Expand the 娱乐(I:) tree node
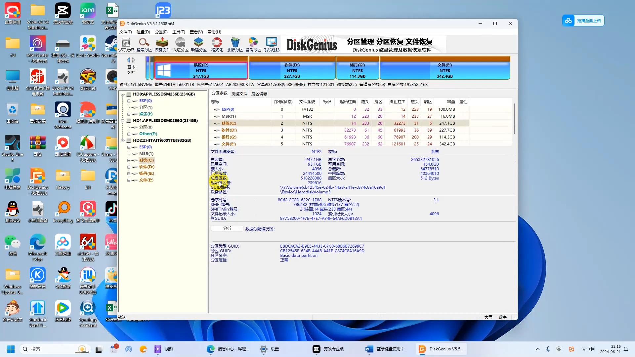Viewport: 635px width, 357px height. 129,114
